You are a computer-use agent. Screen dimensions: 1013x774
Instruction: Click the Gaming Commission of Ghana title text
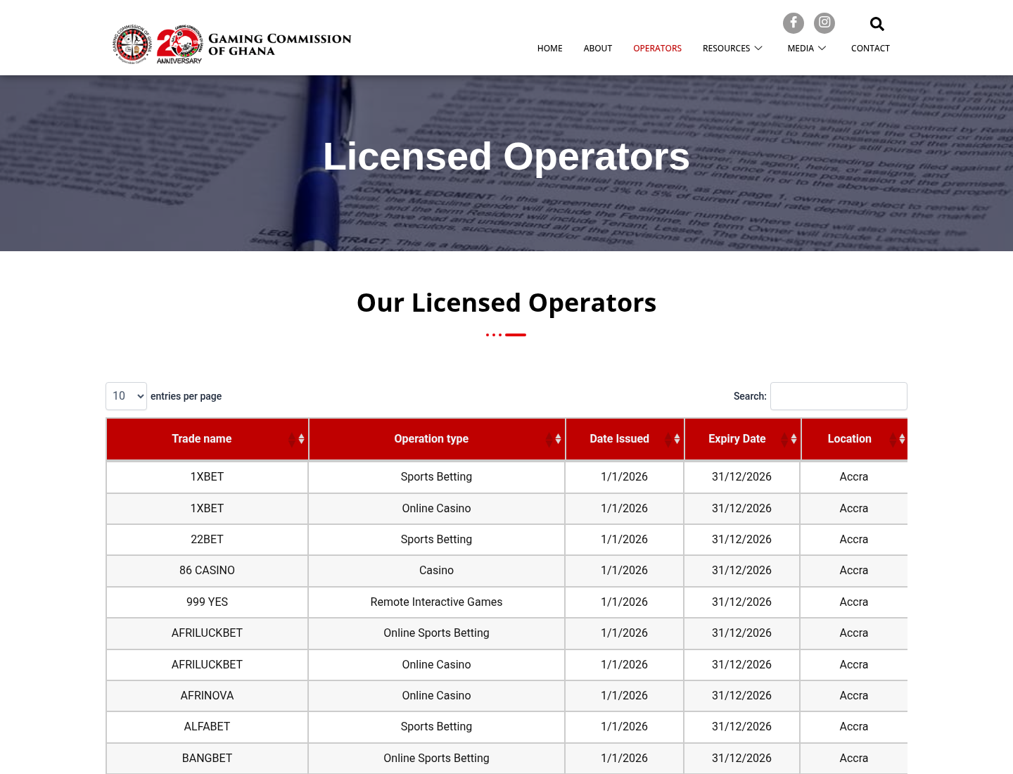click(279, 44)
